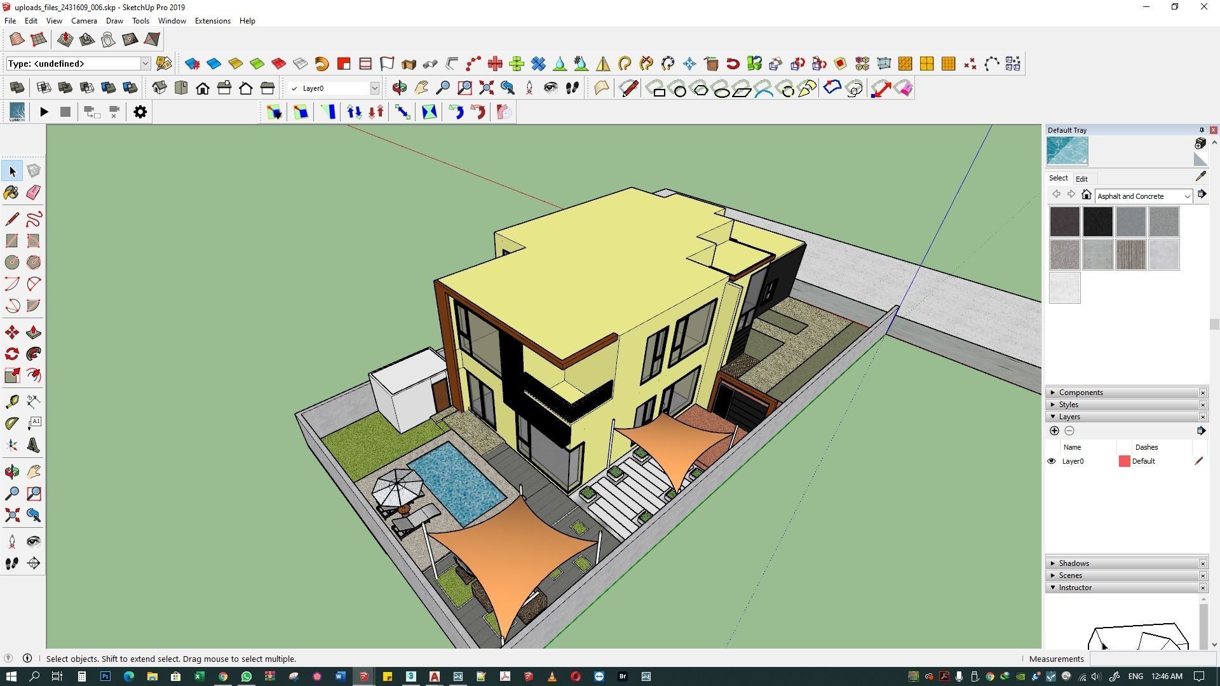Expand the Components panel
Viewport: 1220px width, 686px height.
click(x=1080, y=393)
